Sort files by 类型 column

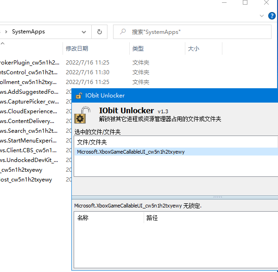coord(138,48)
